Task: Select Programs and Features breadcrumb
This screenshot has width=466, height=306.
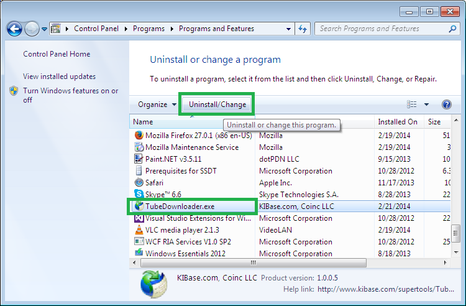Action: [216, 29]
